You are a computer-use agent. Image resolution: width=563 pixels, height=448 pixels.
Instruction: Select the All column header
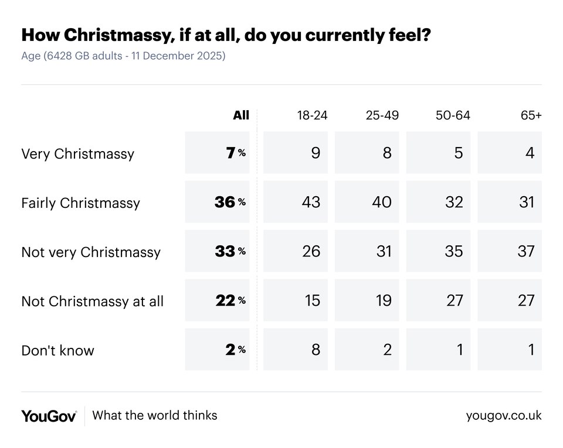[241, 115]
